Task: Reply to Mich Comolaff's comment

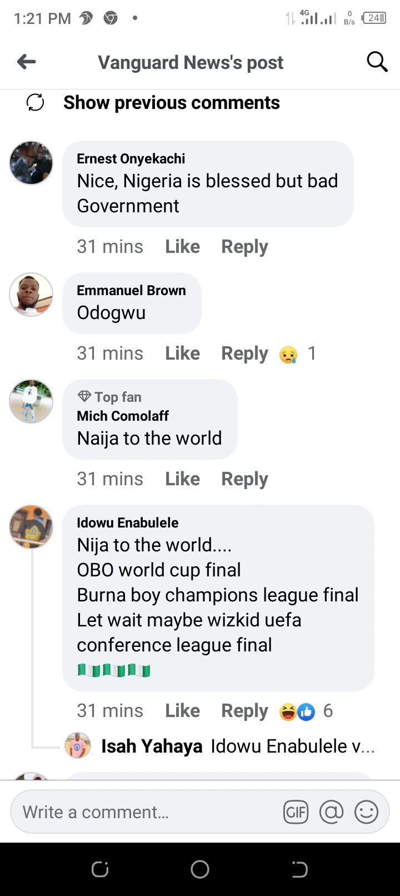Action: (x=244, y=479)
